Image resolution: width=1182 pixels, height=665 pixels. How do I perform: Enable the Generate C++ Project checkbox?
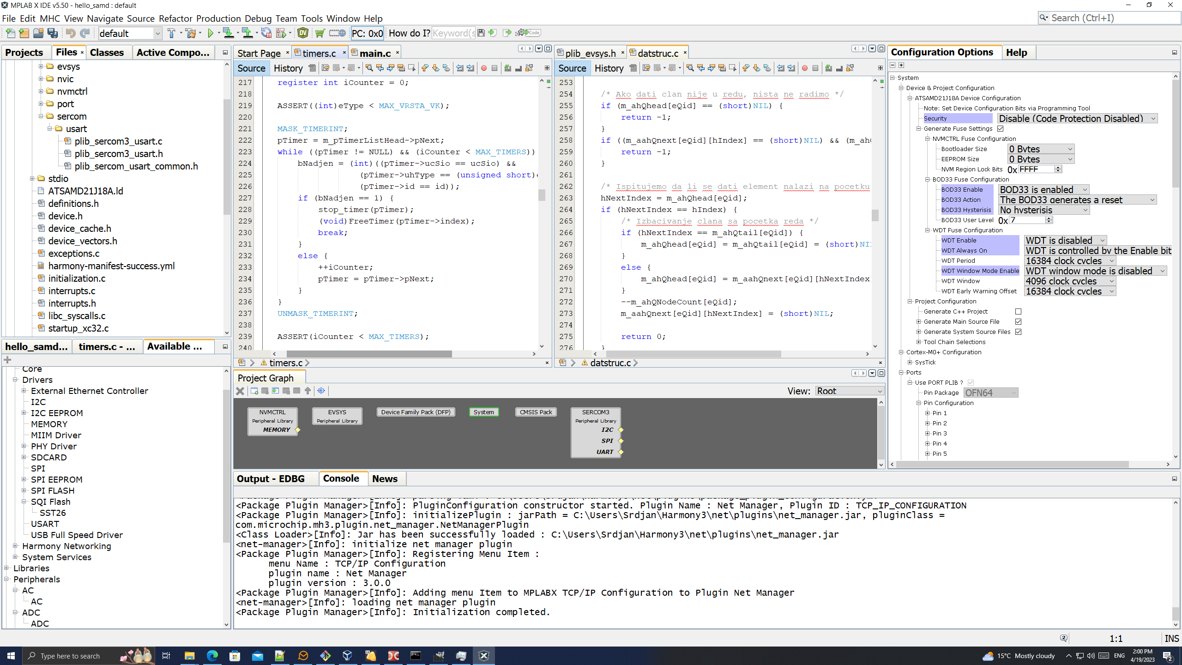1018,312
